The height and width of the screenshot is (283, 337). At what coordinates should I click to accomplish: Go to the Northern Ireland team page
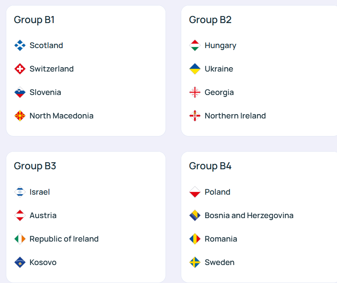pyautogui.click(x=235, y=116)
